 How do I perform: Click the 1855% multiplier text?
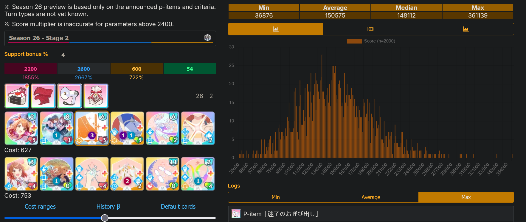coord(30,78)
